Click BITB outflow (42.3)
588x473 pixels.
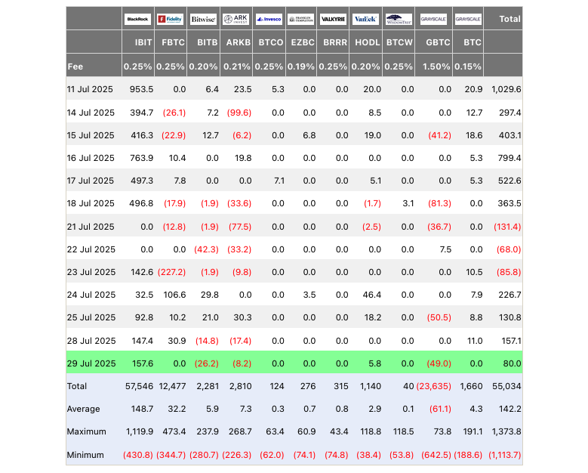206,249
